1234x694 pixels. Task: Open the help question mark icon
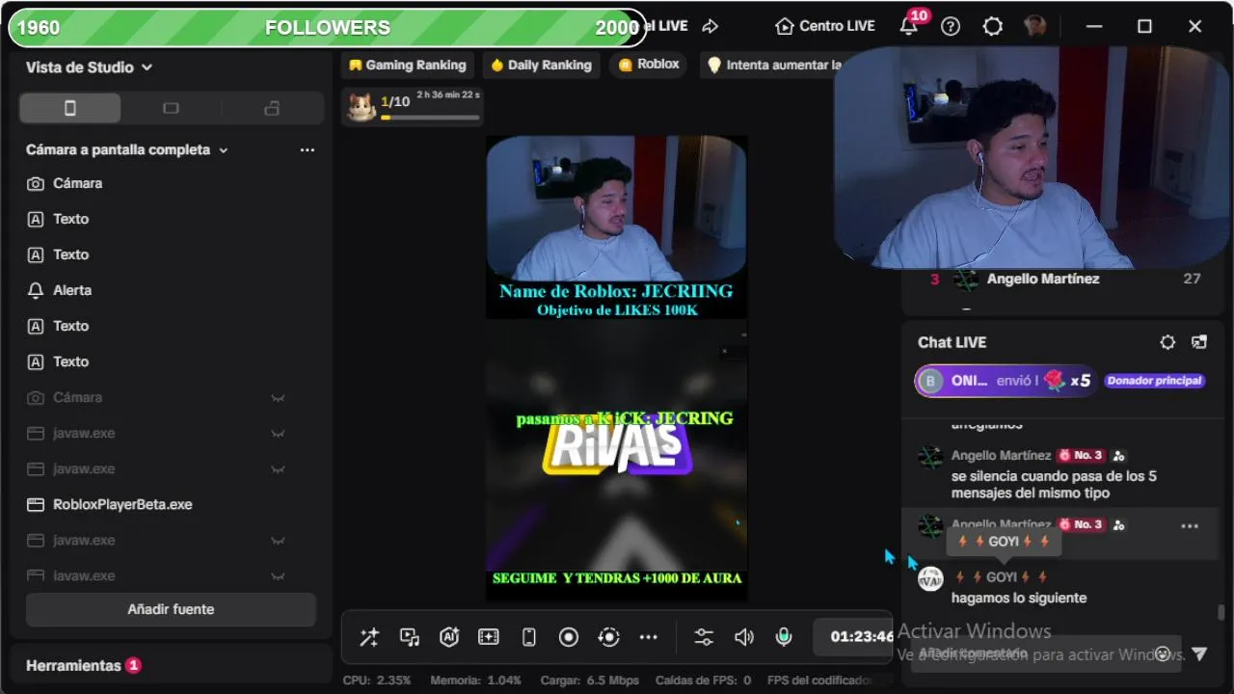pyautogui.click(x=951, y=26)
